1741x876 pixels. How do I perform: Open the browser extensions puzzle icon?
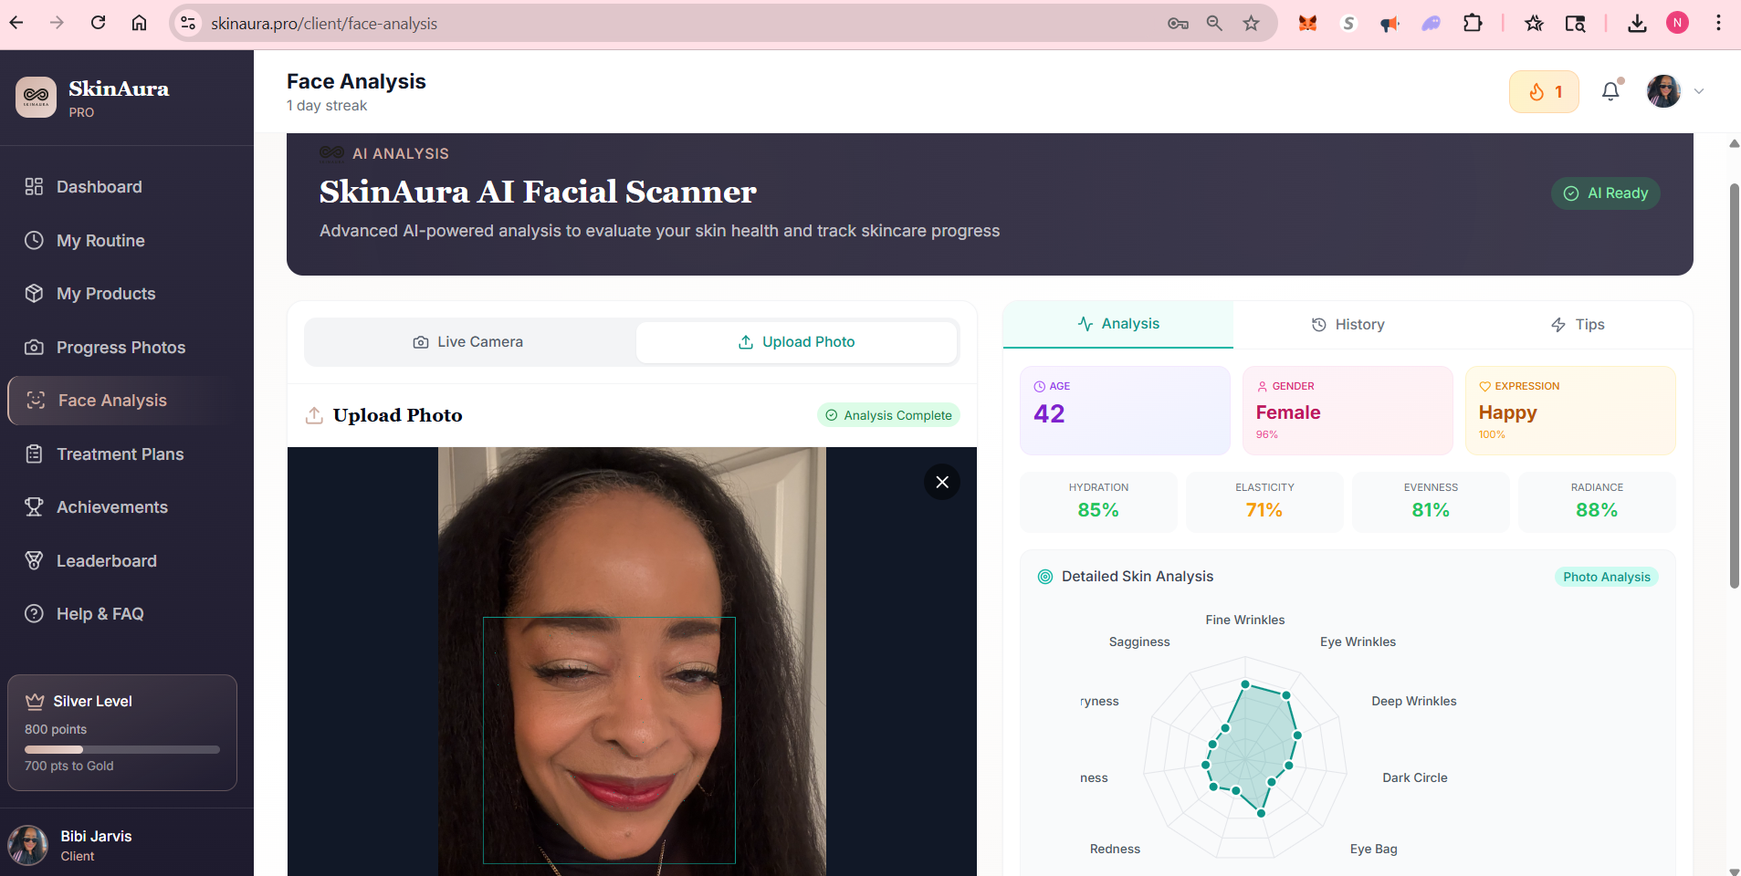[x=1473, y=24]
